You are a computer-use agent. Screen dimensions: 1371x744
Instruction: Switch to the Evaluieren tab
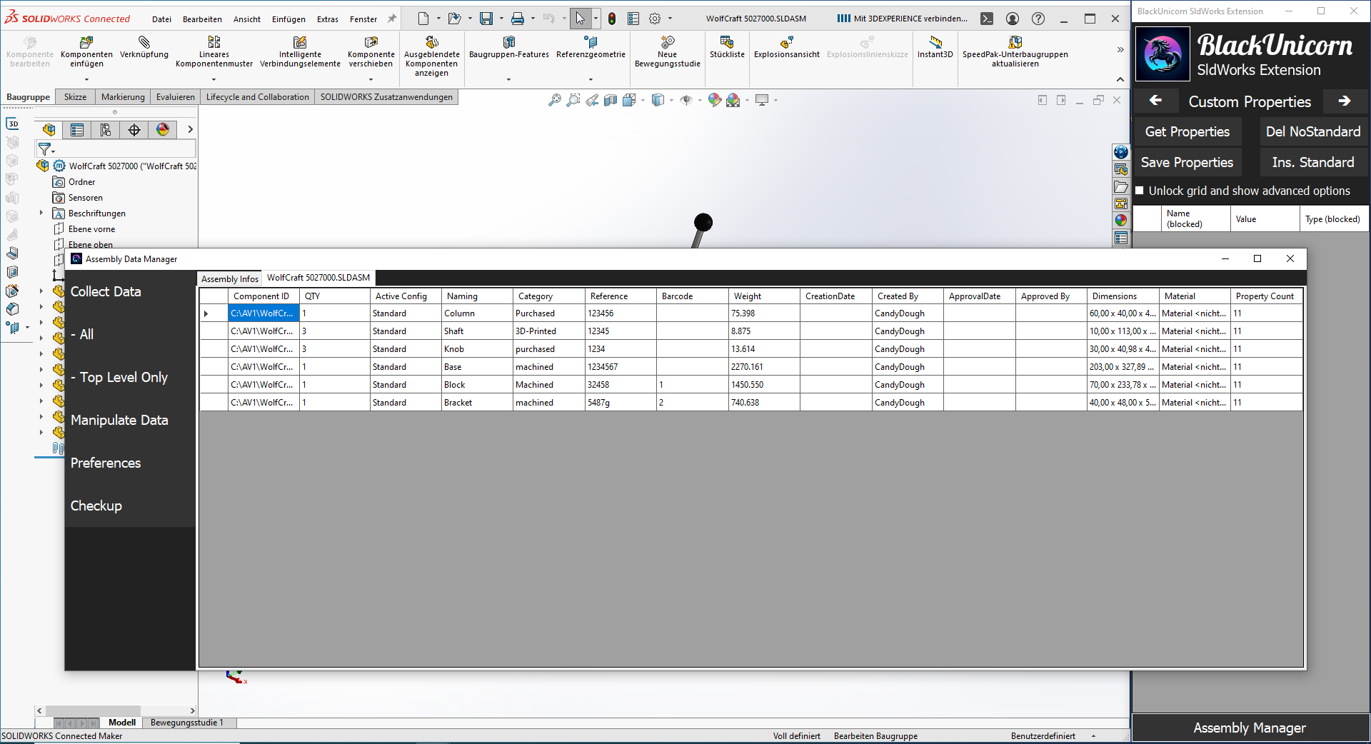pos(175,97)
